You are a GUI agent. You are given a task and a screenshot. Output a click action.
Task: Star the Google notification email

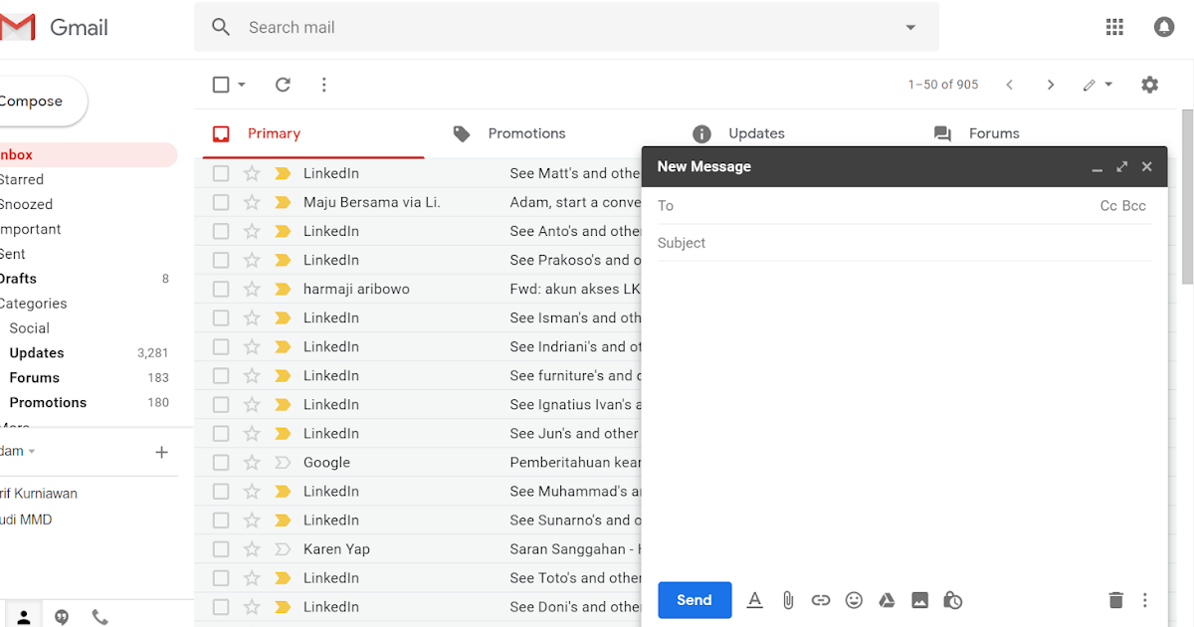click(252, 462)
